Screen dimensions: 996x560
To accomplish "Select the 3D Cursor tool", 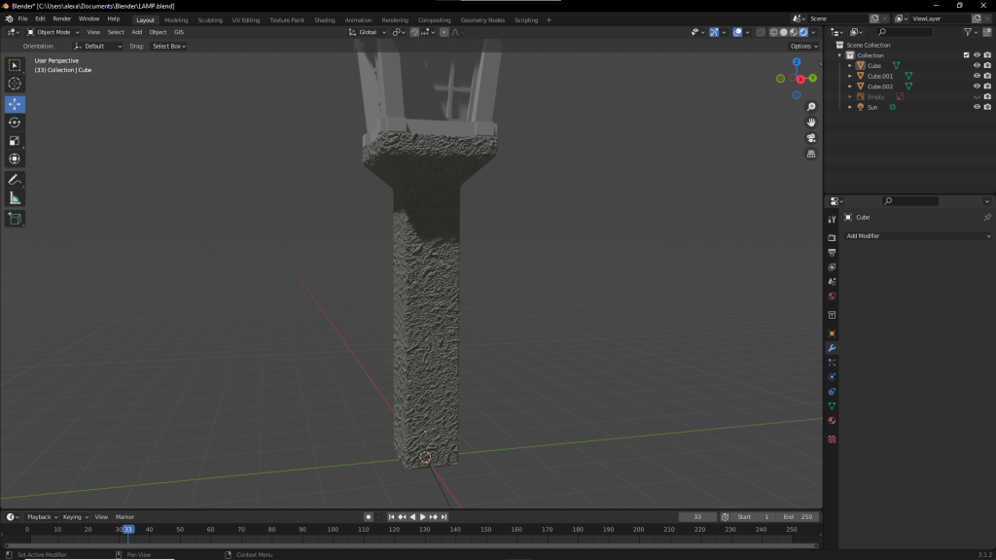I will pos(15,84).
